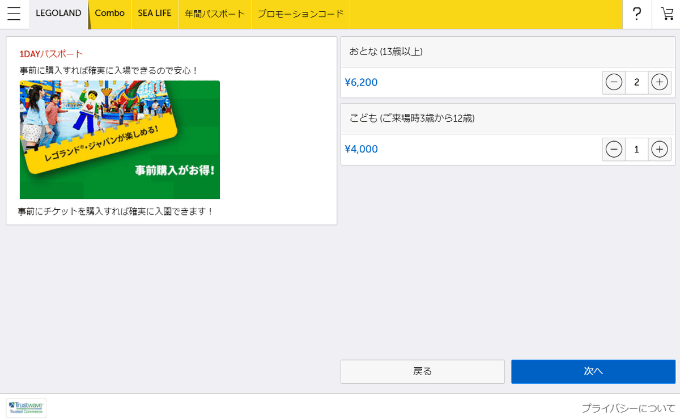The height and width of the screenshot is (420, 680).
Task: Go back using the 戻る button
Action: click(422, 371)
